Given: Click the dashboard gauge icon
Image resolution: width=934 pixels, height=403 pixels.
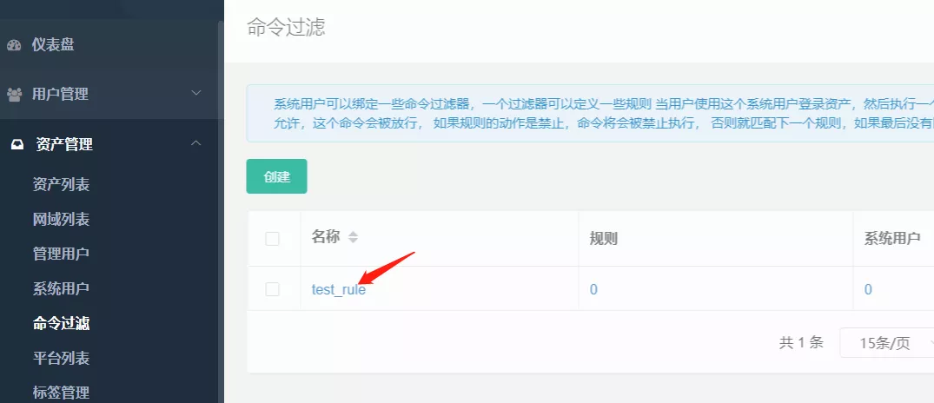Looking at the screenshot, I should click(x=14, y=45).
